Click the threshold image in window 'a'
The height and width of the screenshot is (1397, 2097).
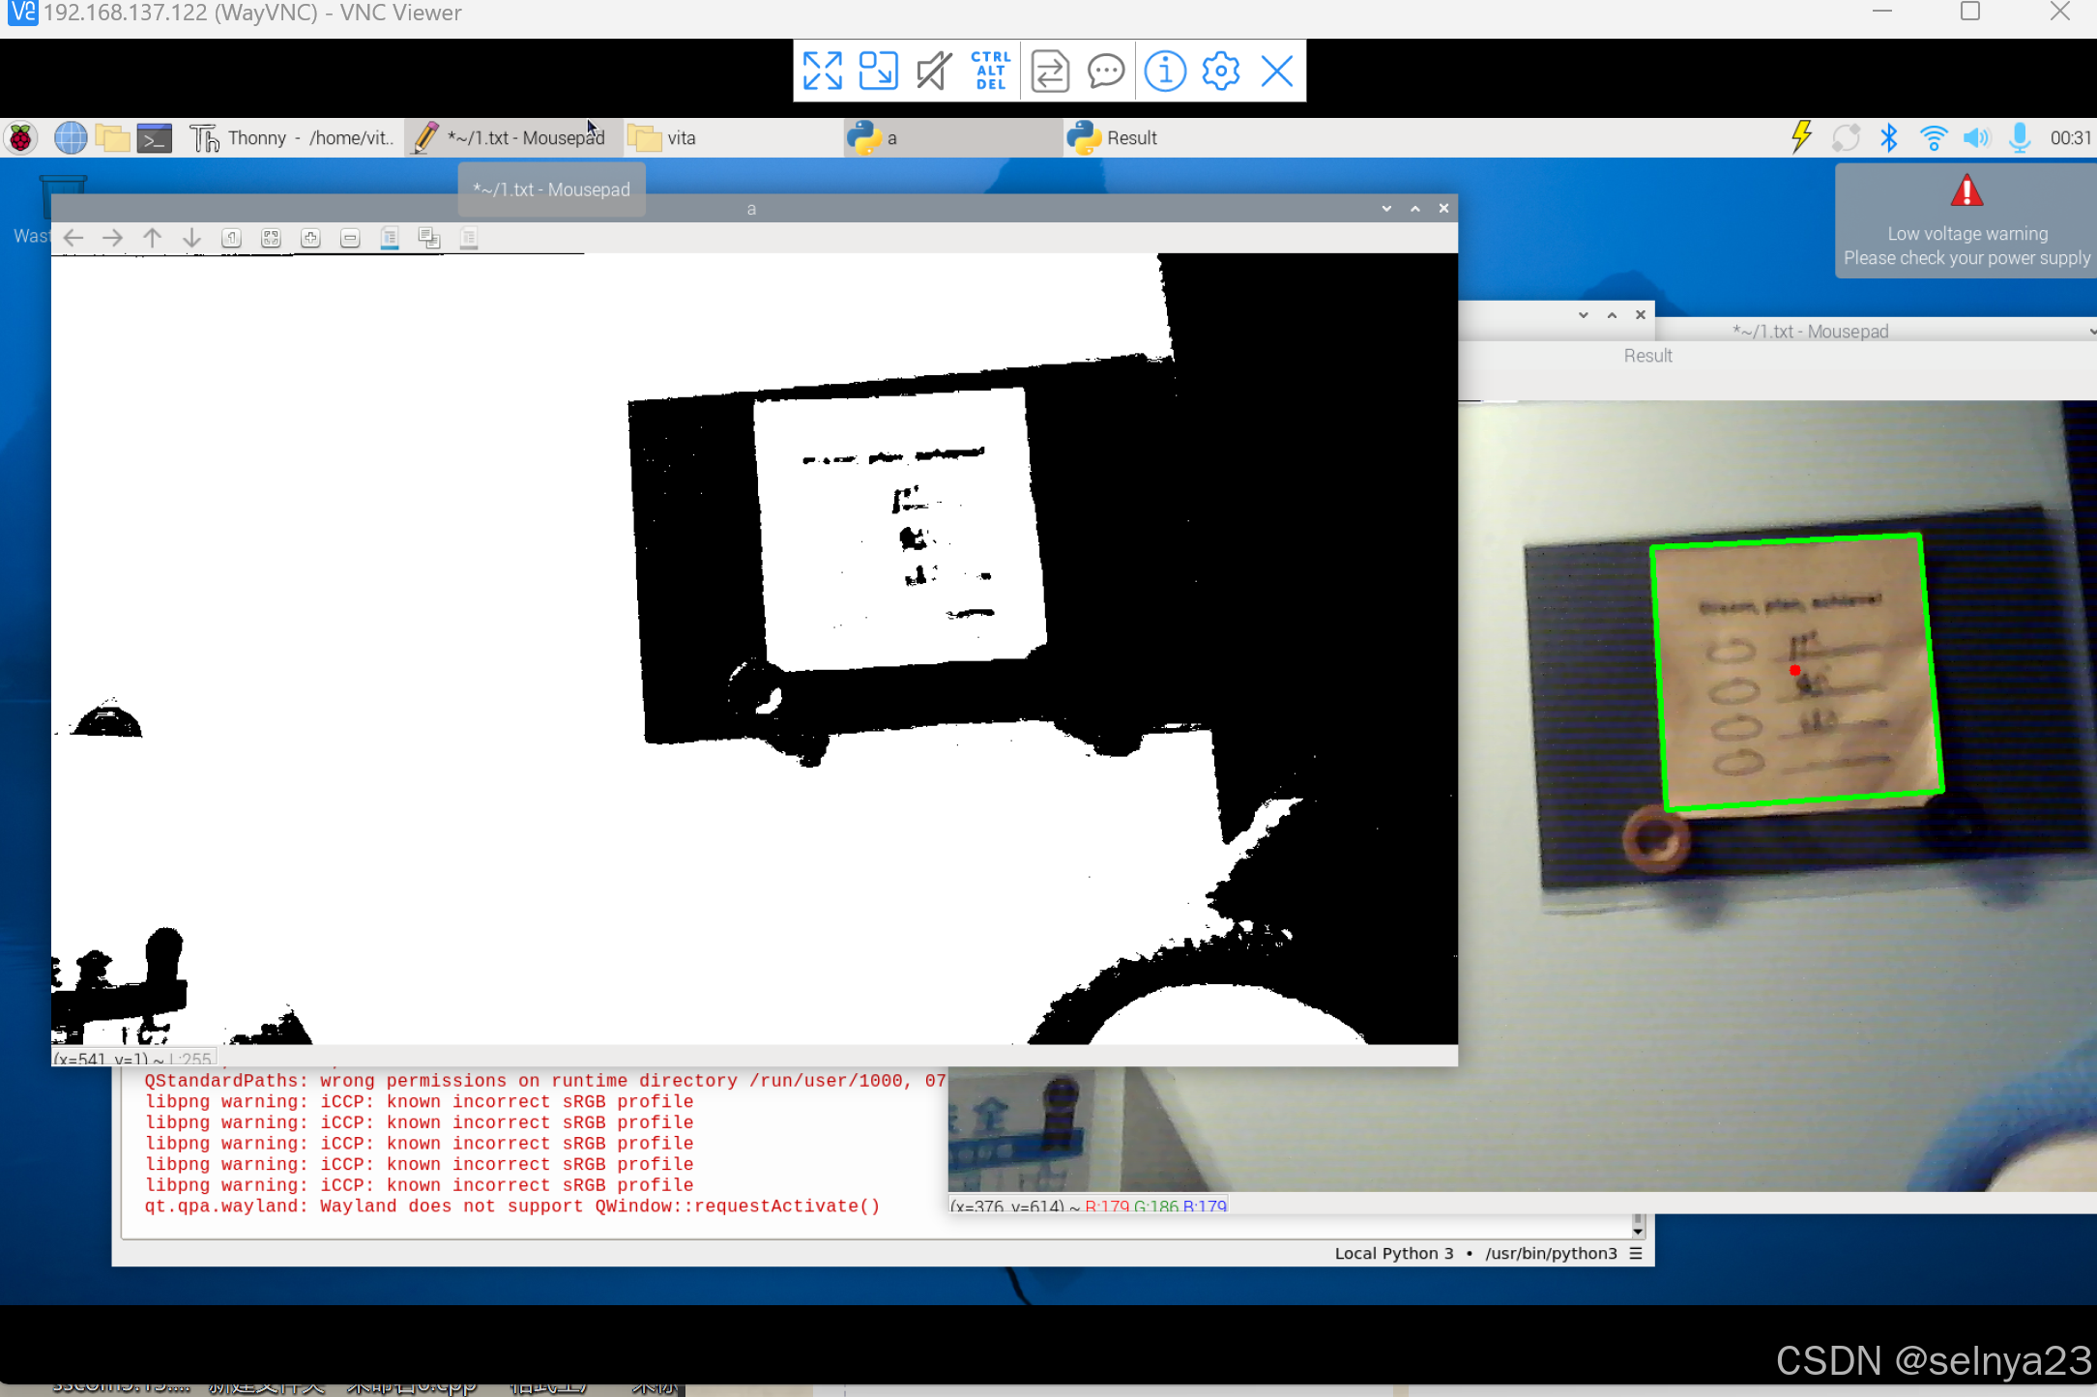(x=754, y=649)
